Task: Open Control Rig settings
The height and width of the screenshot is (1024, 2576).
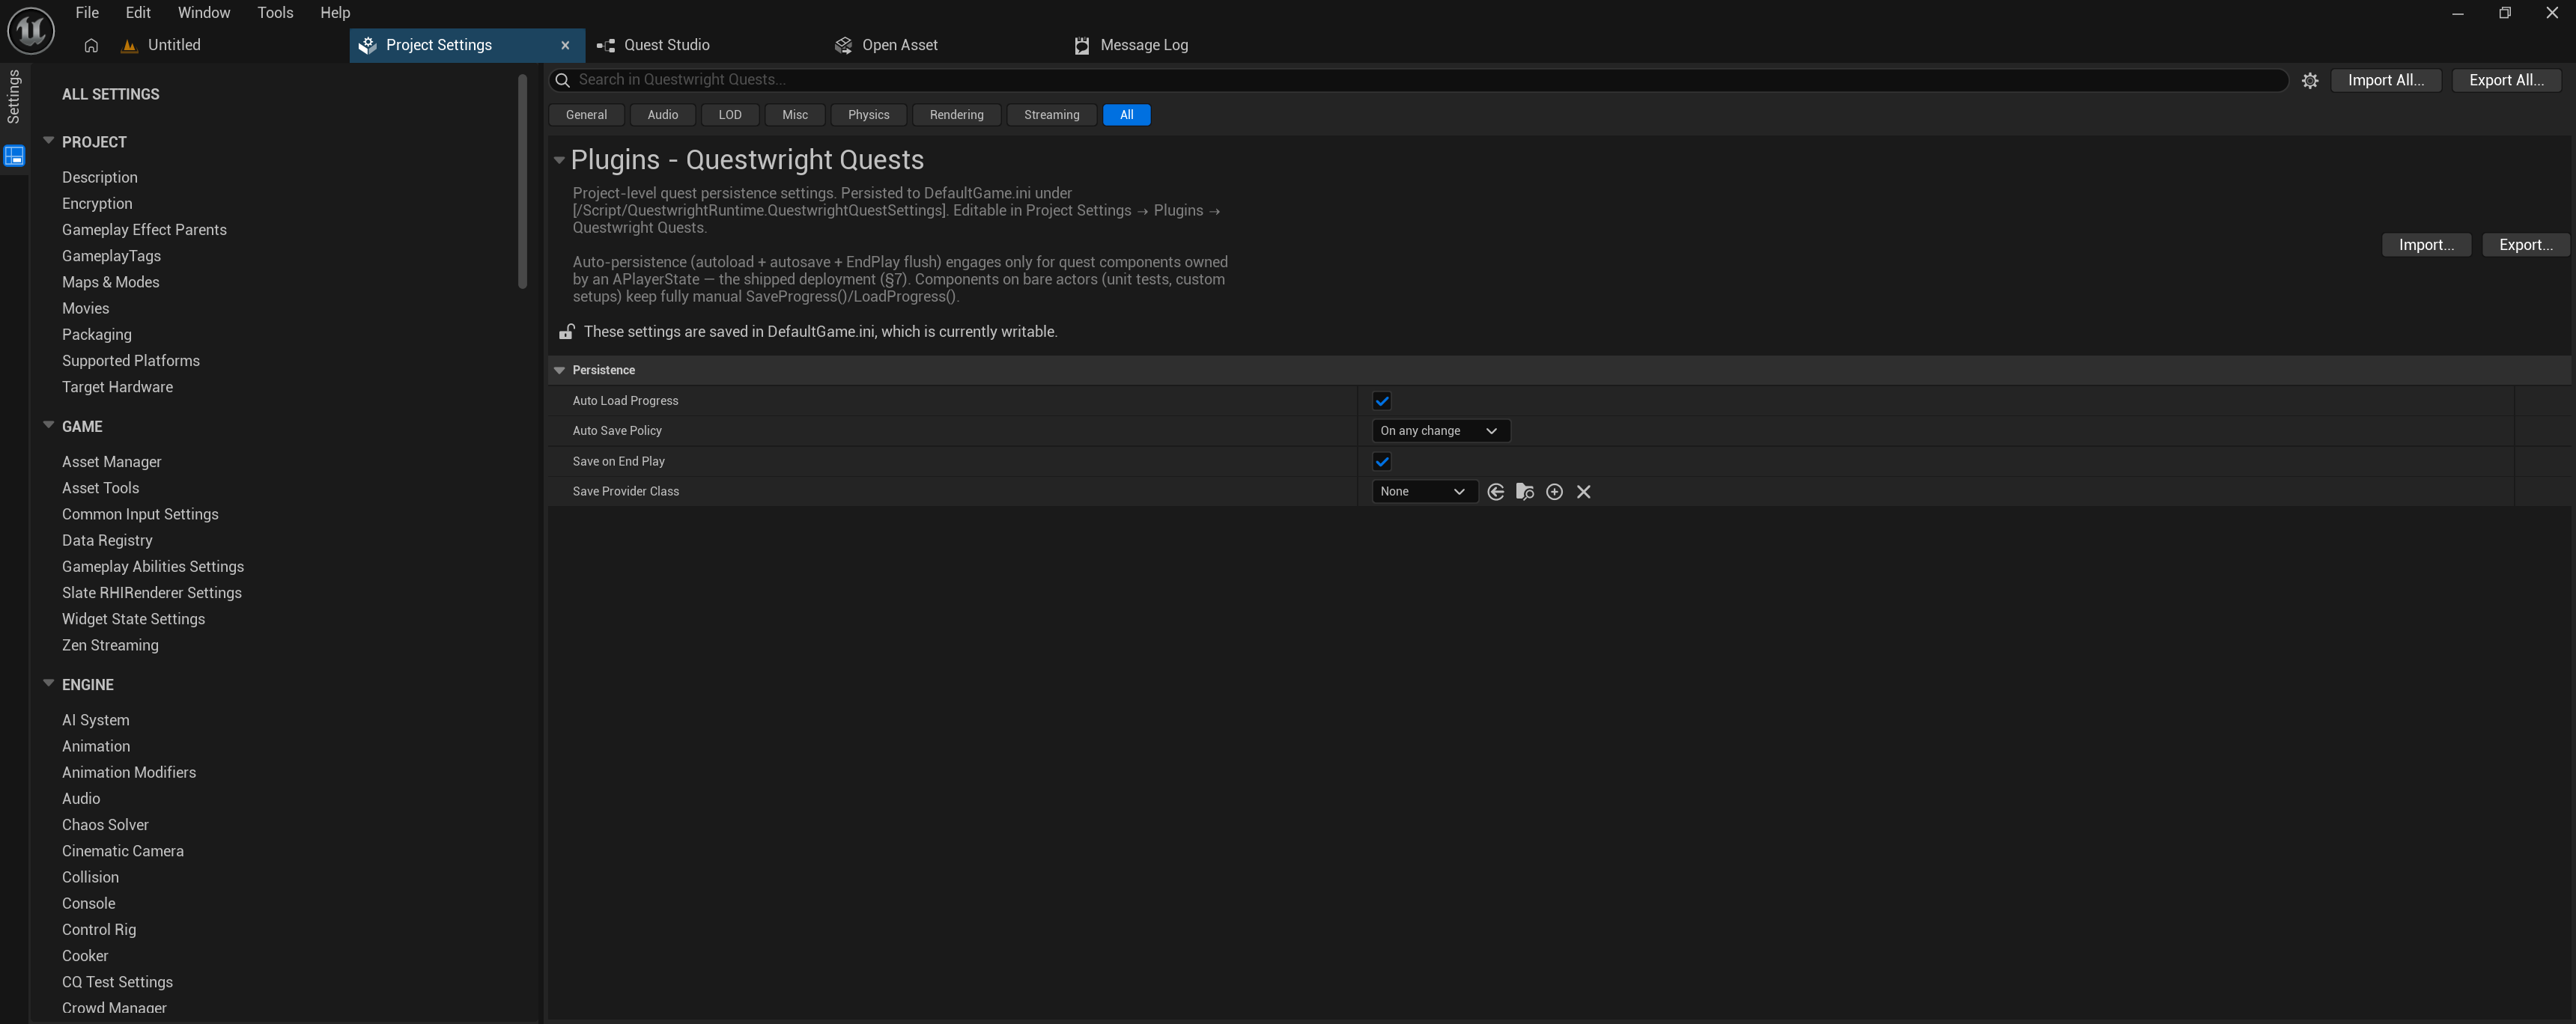Action: click(99, 929)
